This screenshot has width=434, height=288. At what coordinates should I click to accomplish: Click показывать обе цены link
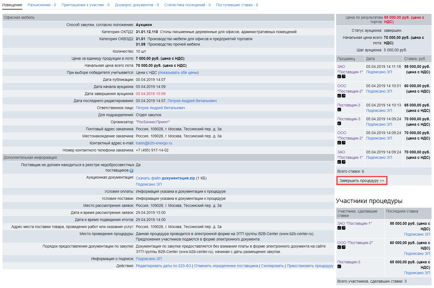pyautogui.click(x=178, y=72)
